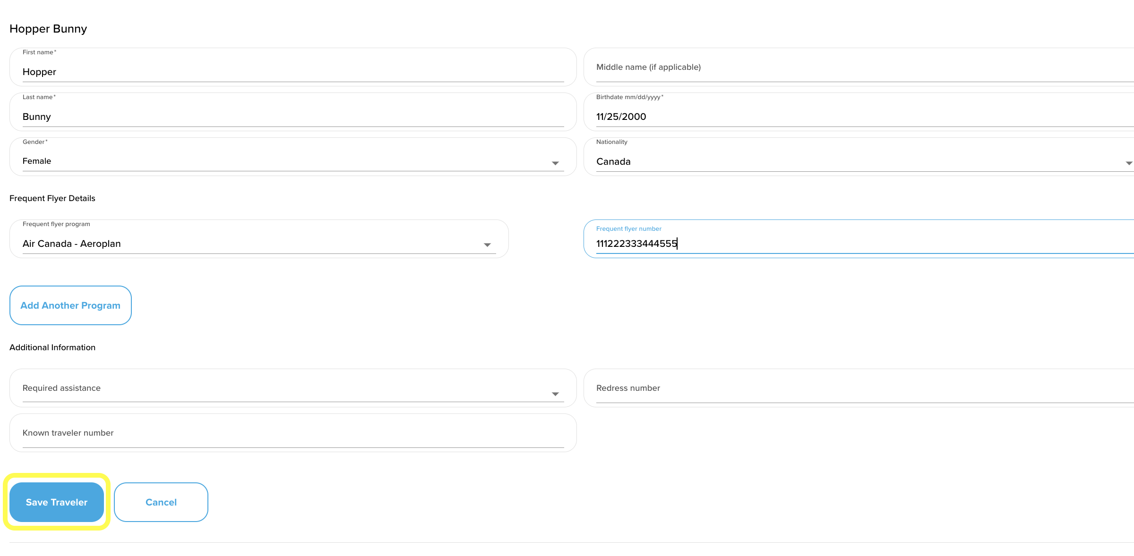This screenshot has width=1134, height=556.
Task: Select the Female gender value
Action: (37, 161)
